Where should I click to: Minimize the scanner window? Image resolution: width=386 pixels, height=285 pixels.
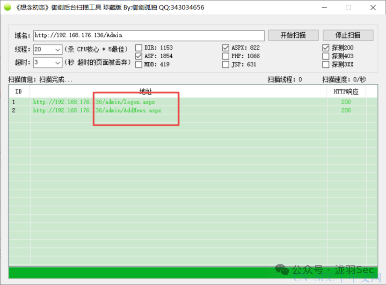[324, 7]
